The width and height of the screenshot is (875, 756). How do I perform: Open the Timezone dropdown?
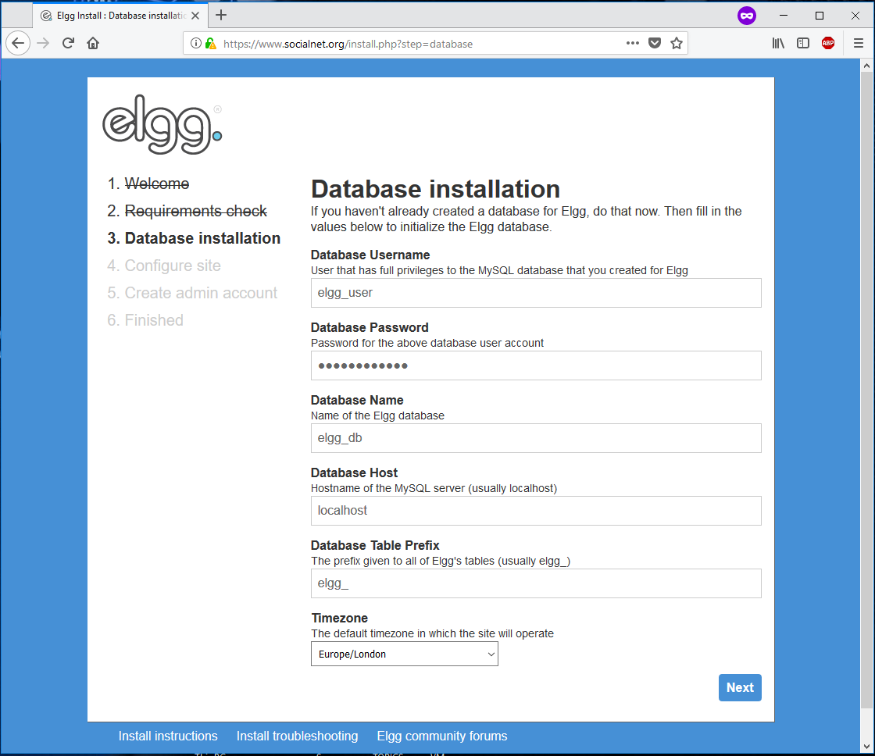pos(405,654)
